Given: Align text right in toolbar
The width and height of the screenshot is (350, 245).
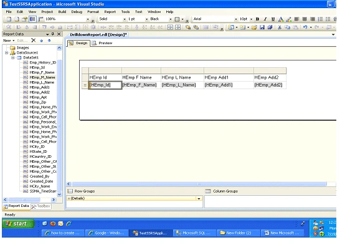Looking at the screenshot, I should click(x=312, y=19).
